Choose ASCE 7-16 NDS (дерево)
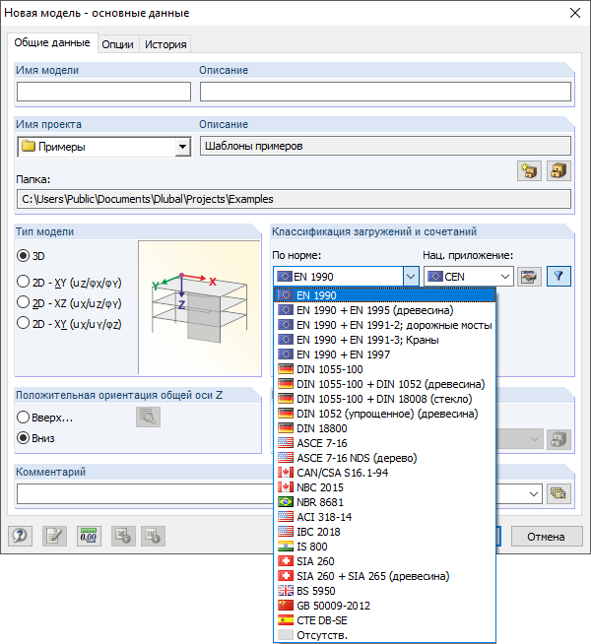This screenshot has height=644, width=591. 385,458
